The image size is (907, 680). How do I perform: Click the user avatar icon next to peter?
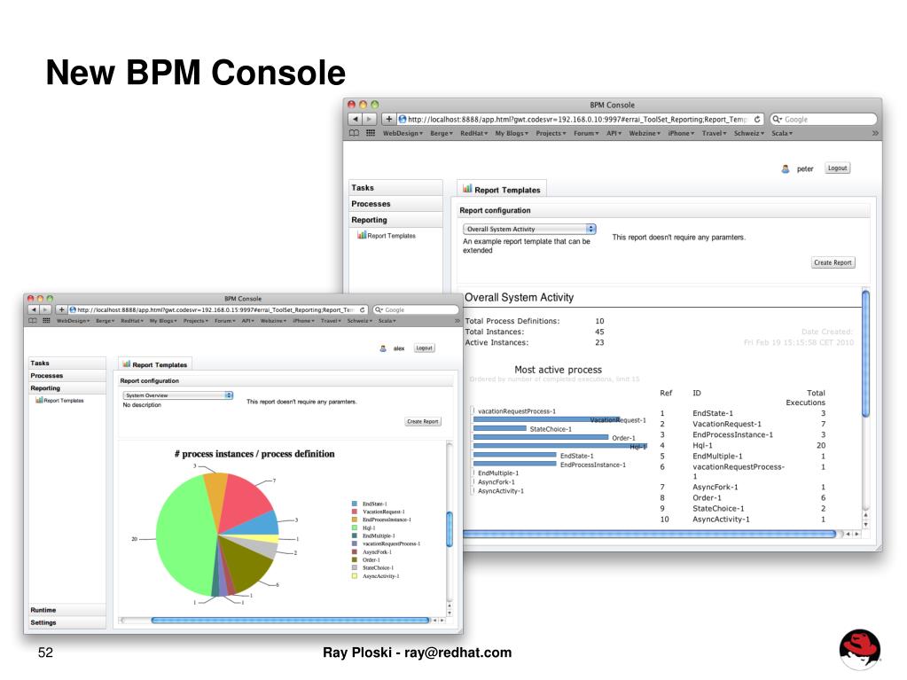click(785, 168)
